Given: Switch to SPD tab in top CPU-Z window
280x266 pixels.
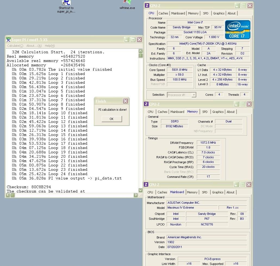Looking at the screenshot, I should (206, 13).
